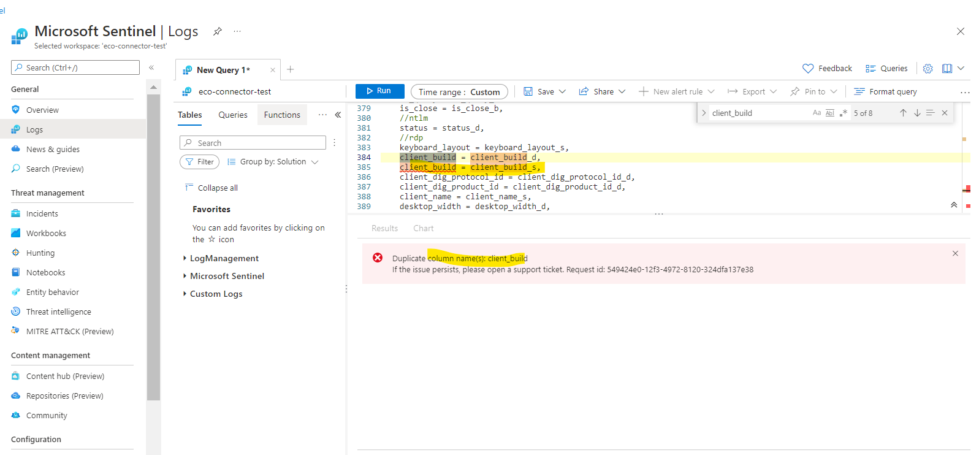979x455 pixels.
Task: Add a new query tab
Action: coord(291,69)
